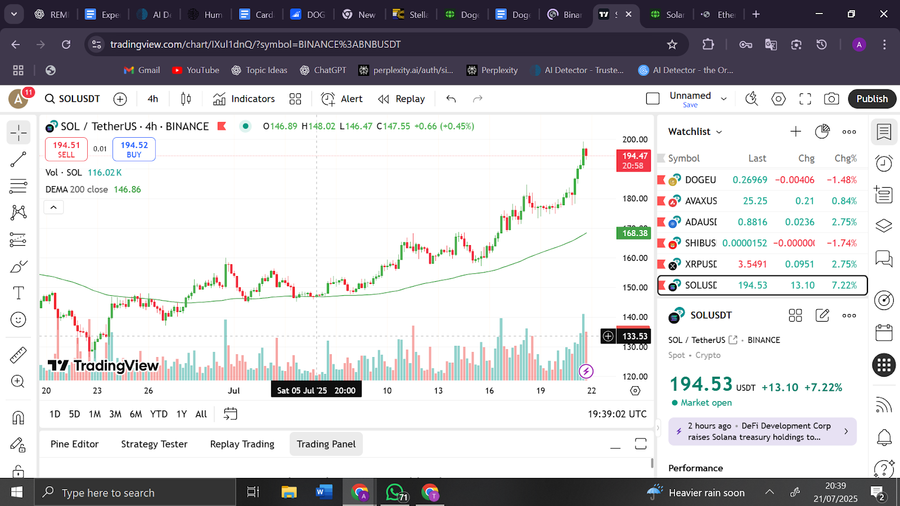This screenshot has height=506, width=900.
Task: Open candlestick chart type selector
Action: (x=186, y=99)
